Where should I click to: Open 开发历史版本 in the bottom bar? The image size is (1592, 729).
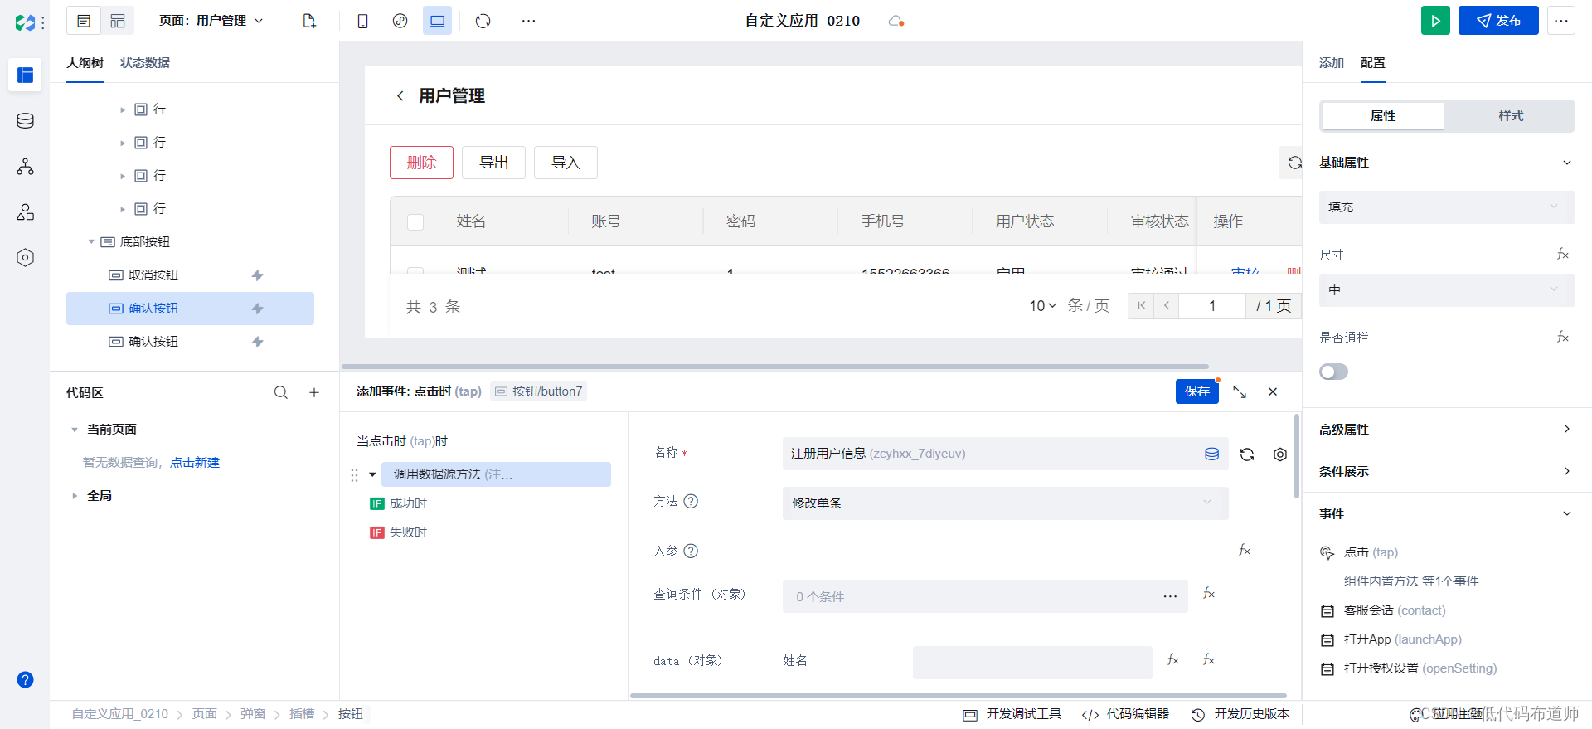coord(1240,714)
